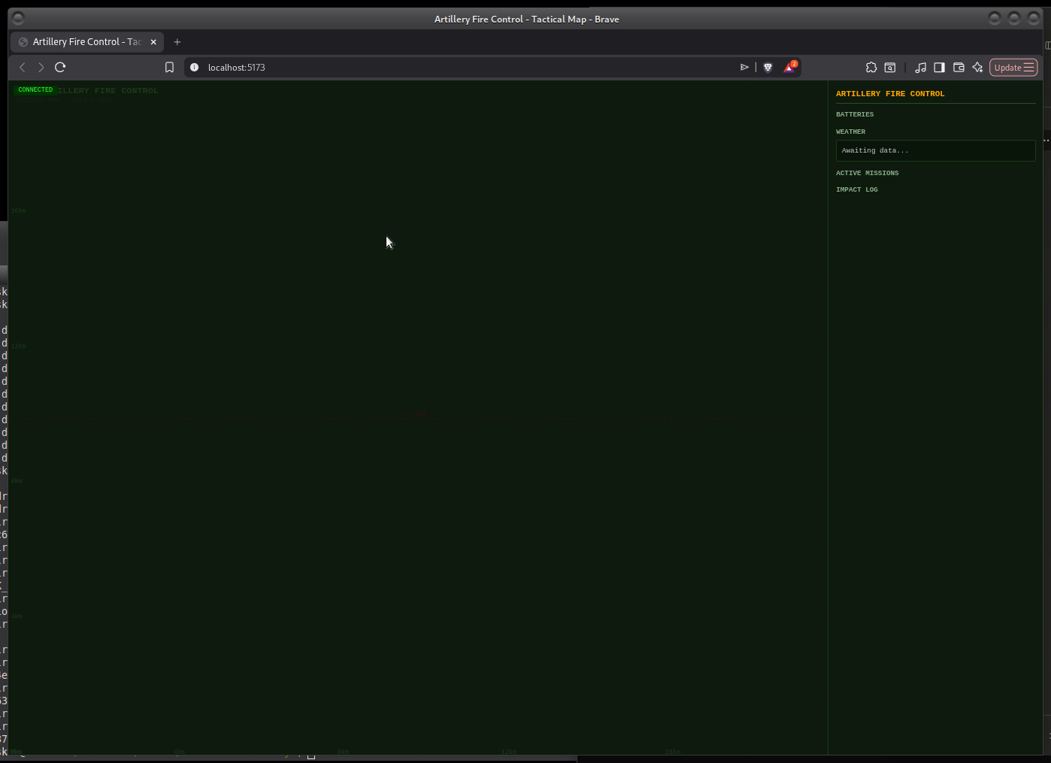
Task: Open the Brave Shields lion icon
Action: tap(768, 68)
